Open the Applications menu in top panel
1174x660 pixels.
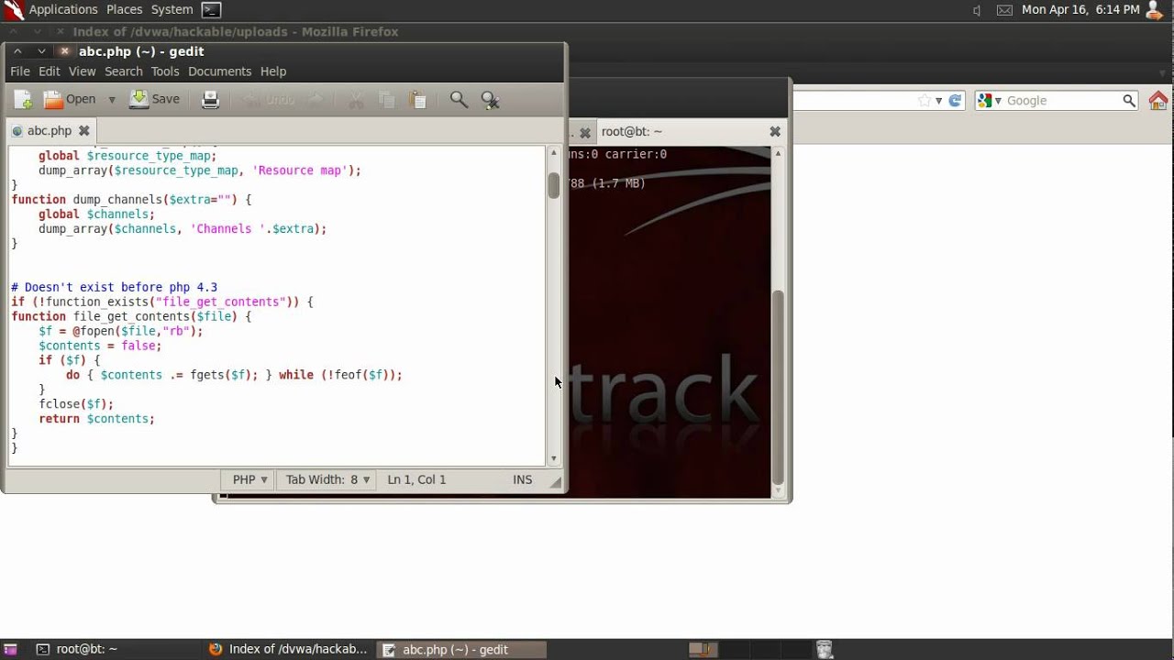(x=62, y=9)
